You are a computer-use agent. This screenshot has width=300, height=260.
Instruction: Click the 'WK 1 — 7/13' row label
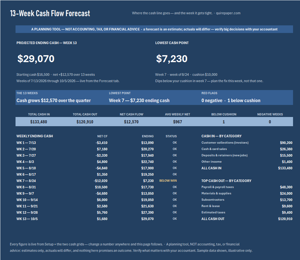[x=26, y=143]
